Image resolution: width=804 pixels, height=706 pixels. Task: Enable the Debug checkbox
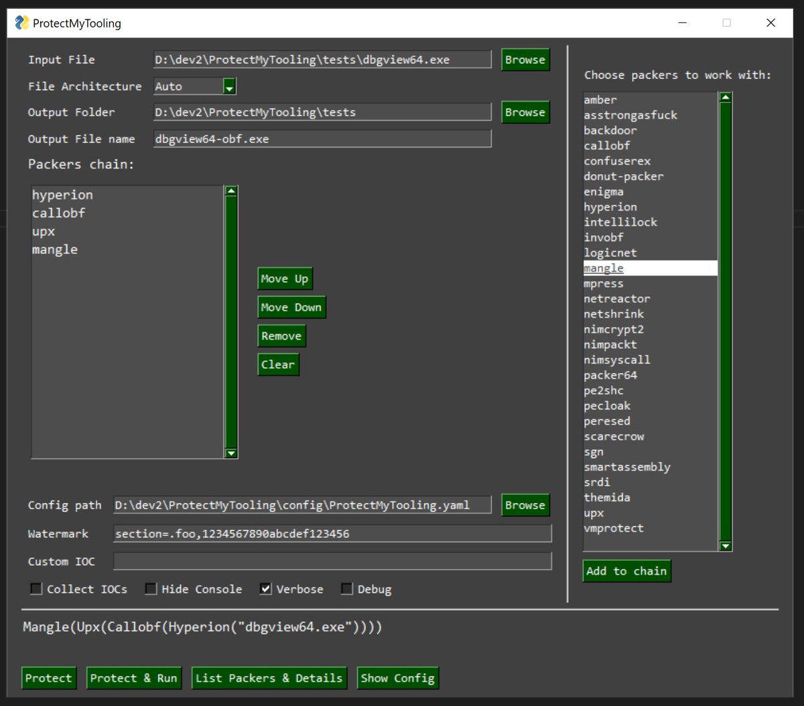click(x=346, y=589)
